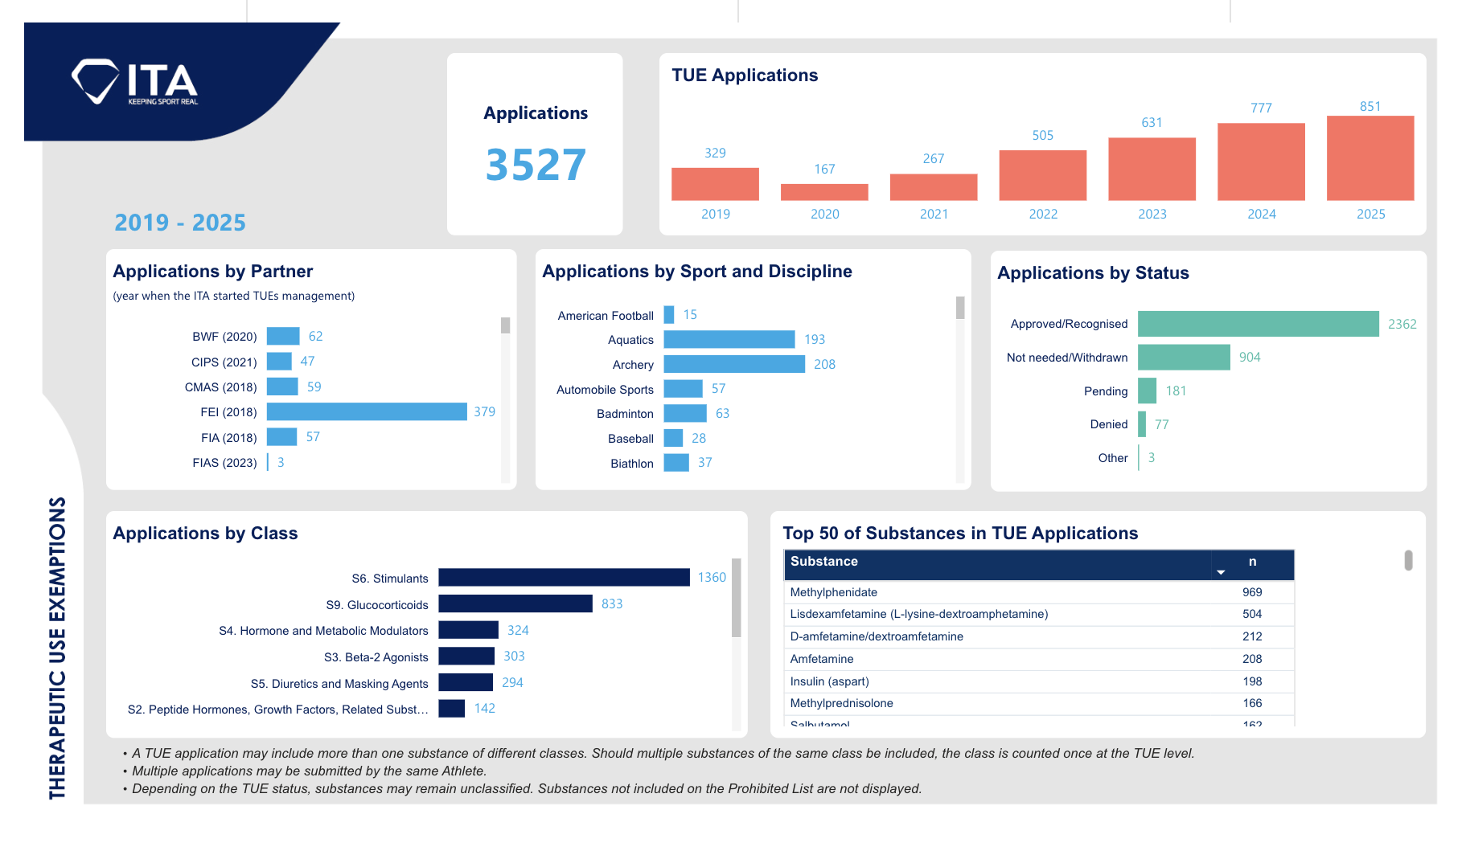Select the S6. Stimulants class bar
Image resolution: width=1466 pixels, height=859 pixels.
pos(564,578)
